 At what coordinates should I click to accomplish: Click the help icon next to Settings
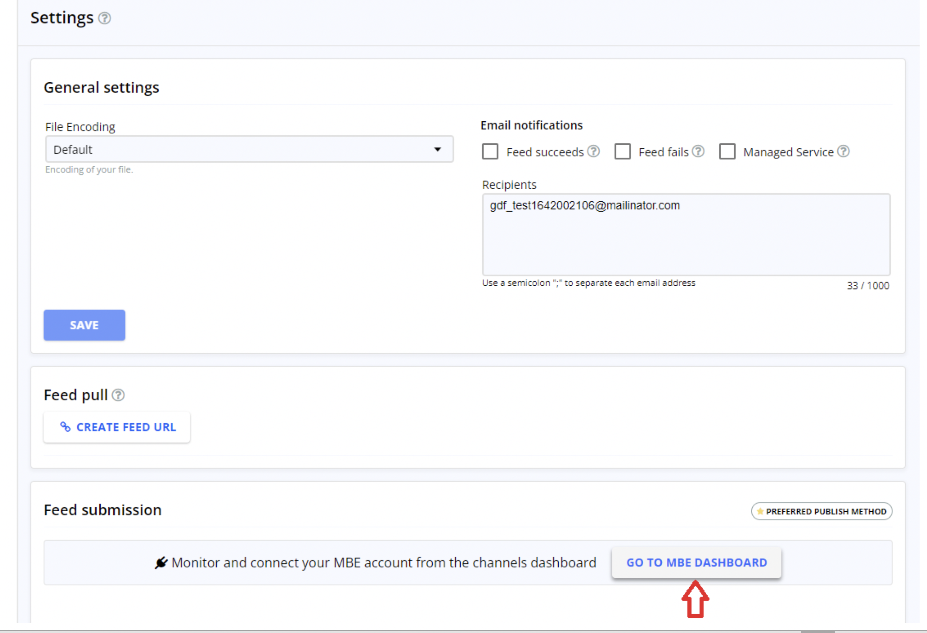(x=105, y=18)
